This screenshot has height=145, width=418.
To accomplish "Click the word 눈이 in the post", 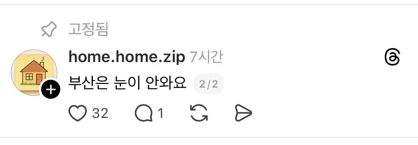I will [x=127, y=83].
